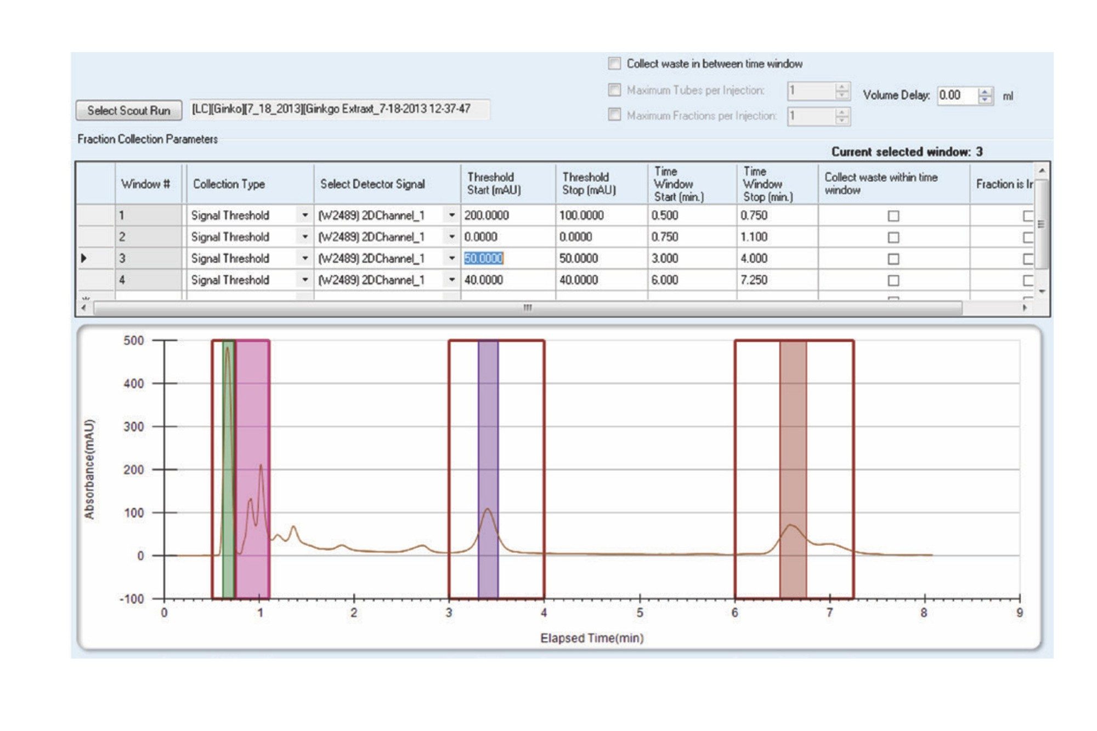Toggle Fraction column checkbox in row 3

point(1028,259)
